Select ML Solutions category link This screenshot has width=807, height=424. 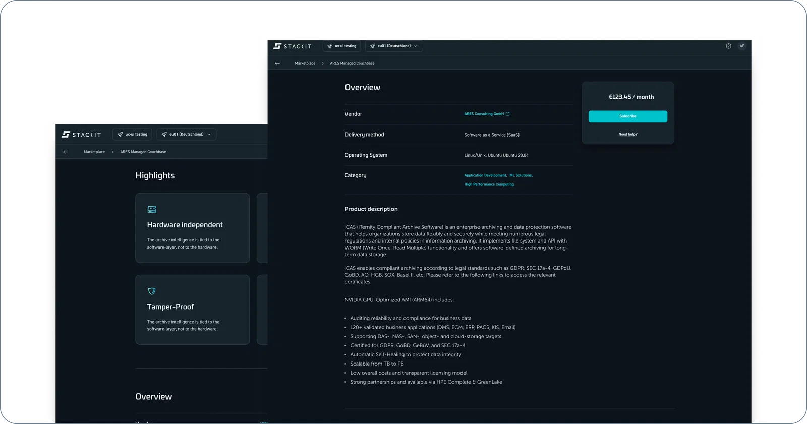[x=521, y=175]
